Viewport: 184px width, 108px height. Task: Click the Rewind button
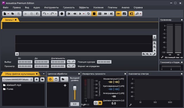coord(75,14)
